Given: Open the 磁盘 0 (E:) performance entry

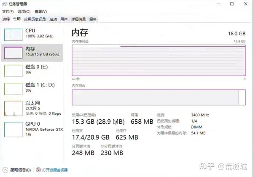Looking at the screenshot, I should [32, 71].
